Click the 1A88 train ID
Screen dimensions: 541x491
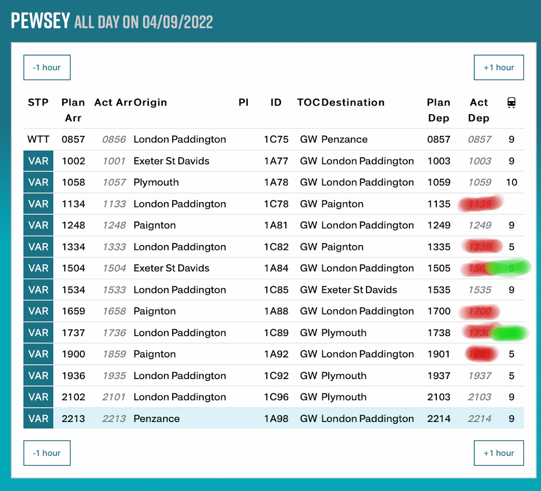pyautogui.click(x=276, y=311)
